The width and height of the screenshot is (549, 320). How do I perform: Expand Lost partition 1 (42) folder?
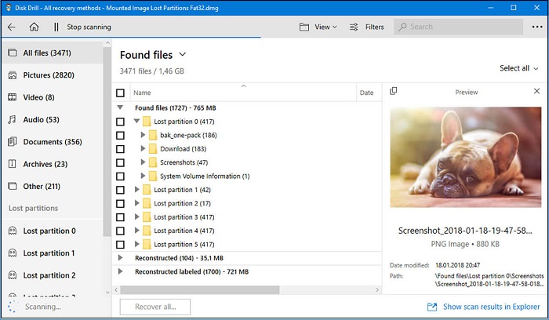136,189
